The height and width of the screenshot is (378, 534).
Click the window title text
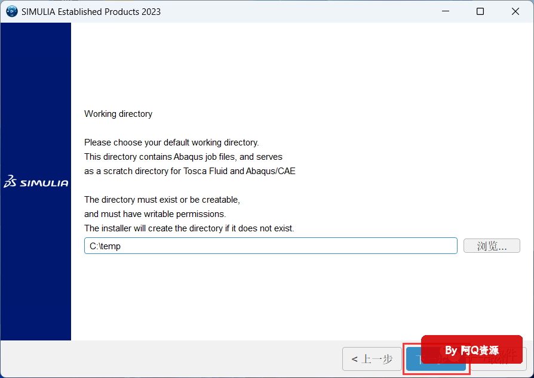[x=91, y=11]
